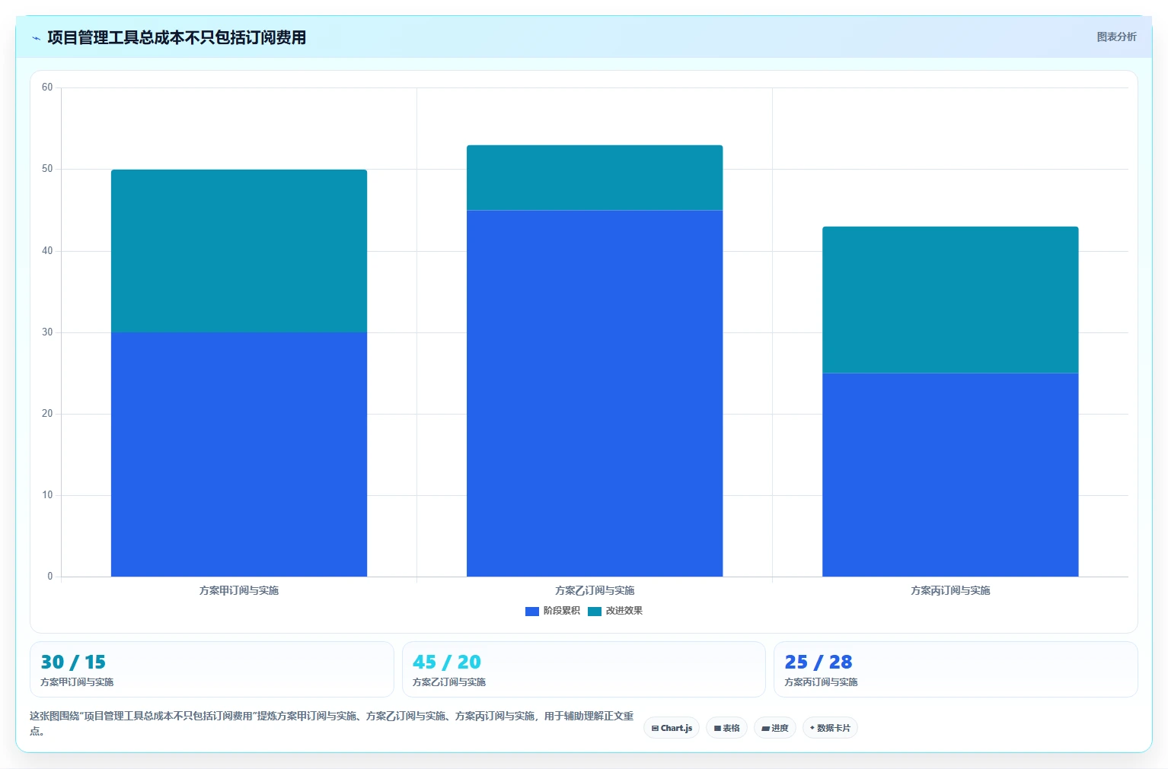Click the Chart.js tag
This screenshot has width=1168, height=769.
click(672, 728)
